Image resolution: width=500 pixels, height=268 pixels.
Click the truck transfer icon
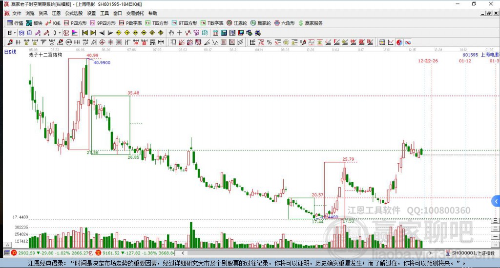(258, 33)
